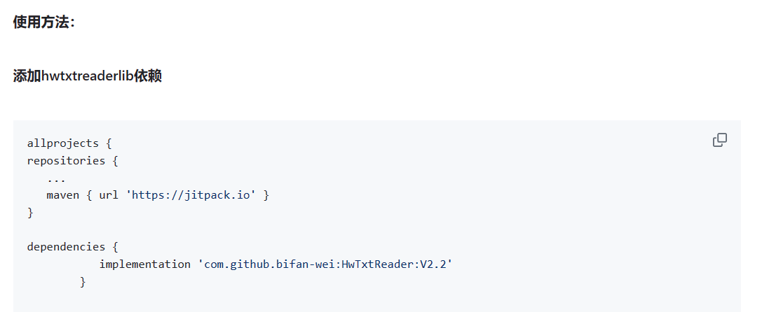The height and width of the screenshot is (312, 762).
Task: Click the opening brace after maven
Action: (x=89, y=195)
